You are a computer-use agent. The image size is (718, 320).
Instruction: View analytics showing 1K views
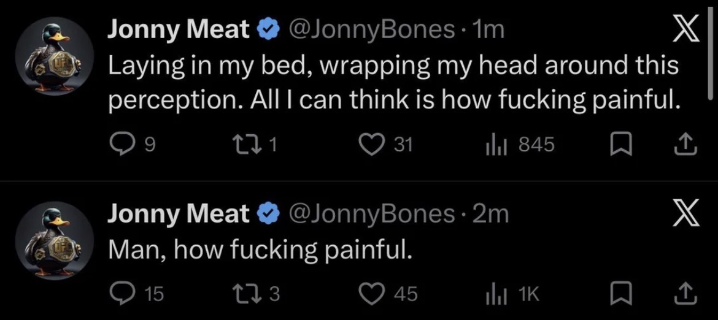493,294
